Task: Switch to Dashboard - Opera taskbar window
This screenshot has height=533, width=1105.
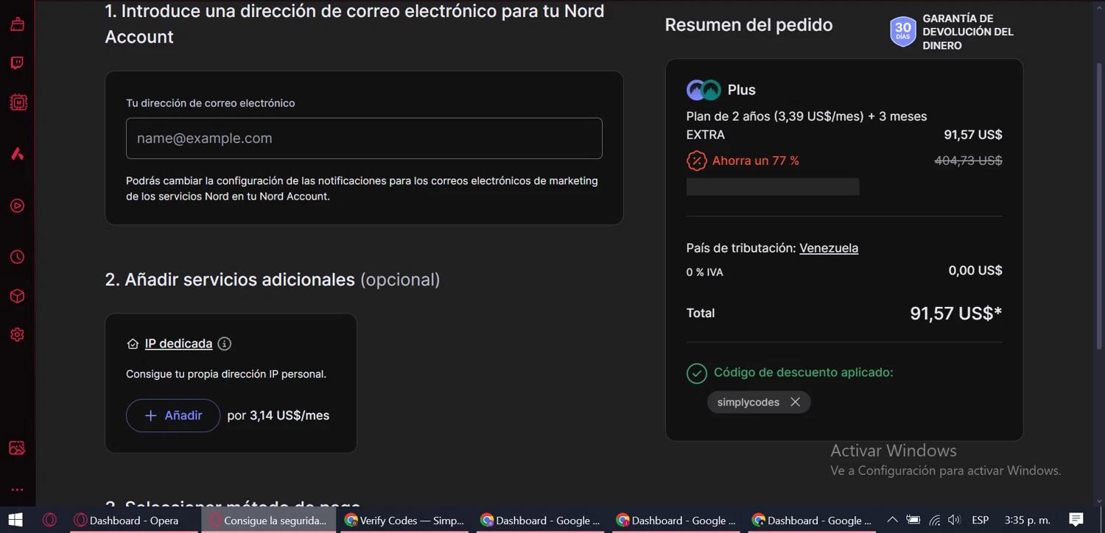Action: pyautogui.click(x=127, y=520)
